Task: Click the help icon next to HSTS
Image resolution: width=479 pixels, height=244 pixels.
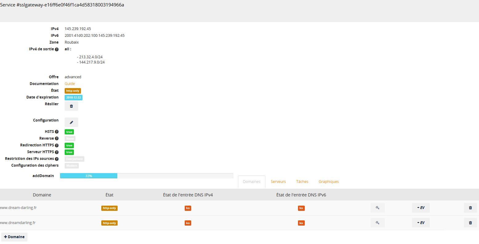Action: (x=57, y=132)
